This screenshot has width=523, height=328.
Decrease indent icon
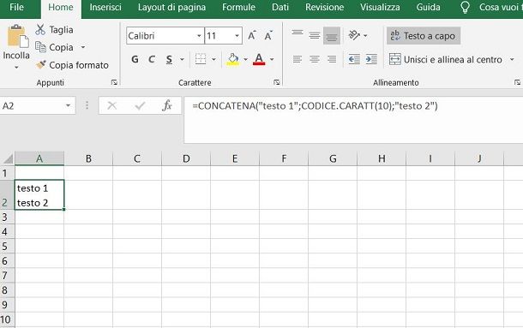(354, 59)
